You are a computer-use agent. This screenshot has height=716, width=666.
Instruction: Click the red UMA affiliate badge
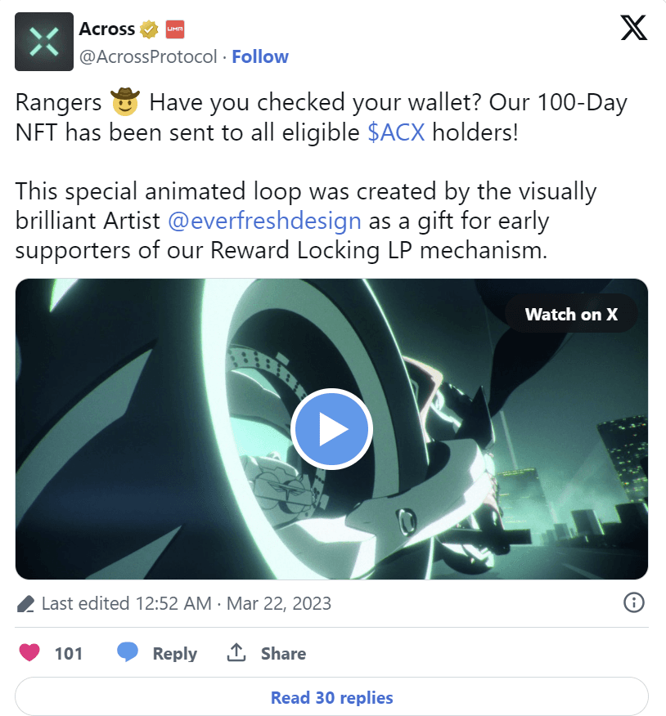pyautogui.click(x=174, y=29)
